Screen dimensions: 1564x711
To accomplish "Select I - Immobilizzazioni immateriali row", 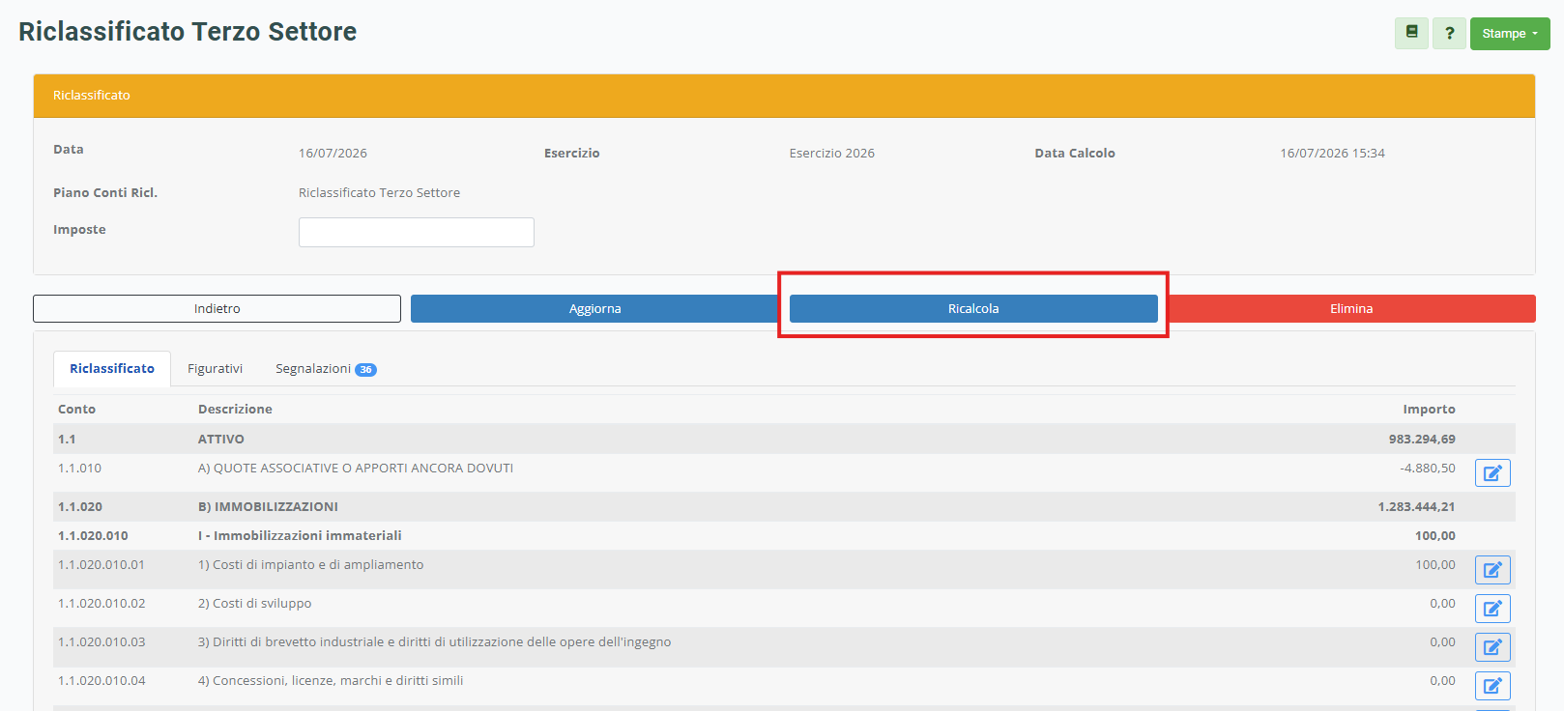I will 784,535.
